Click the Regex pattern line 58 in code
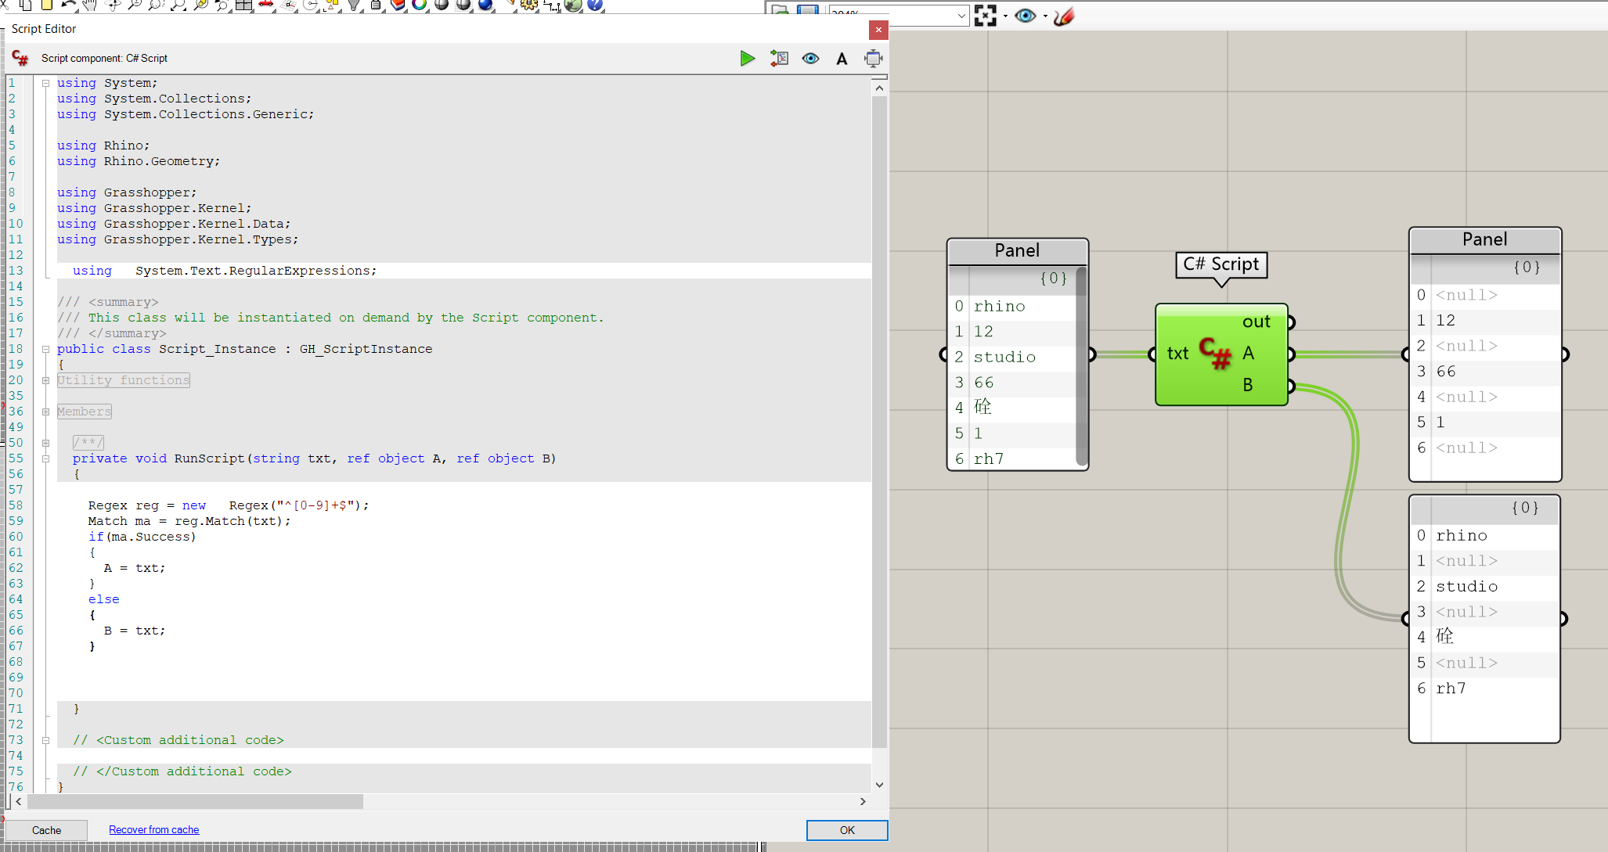Image resolution: width=1608 pixels, height=852 pixels. pos(229,505)
